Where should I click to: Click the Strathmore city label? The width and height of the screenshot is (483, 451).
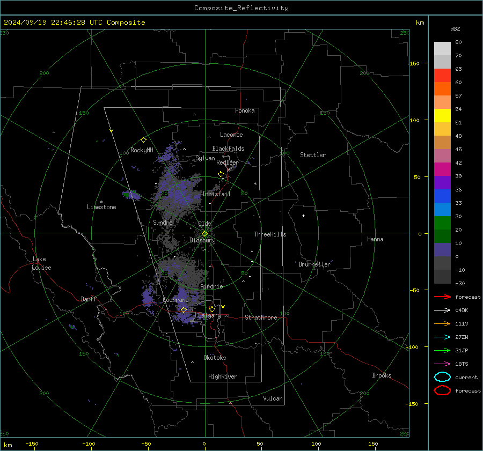click(x=261, y=317)
